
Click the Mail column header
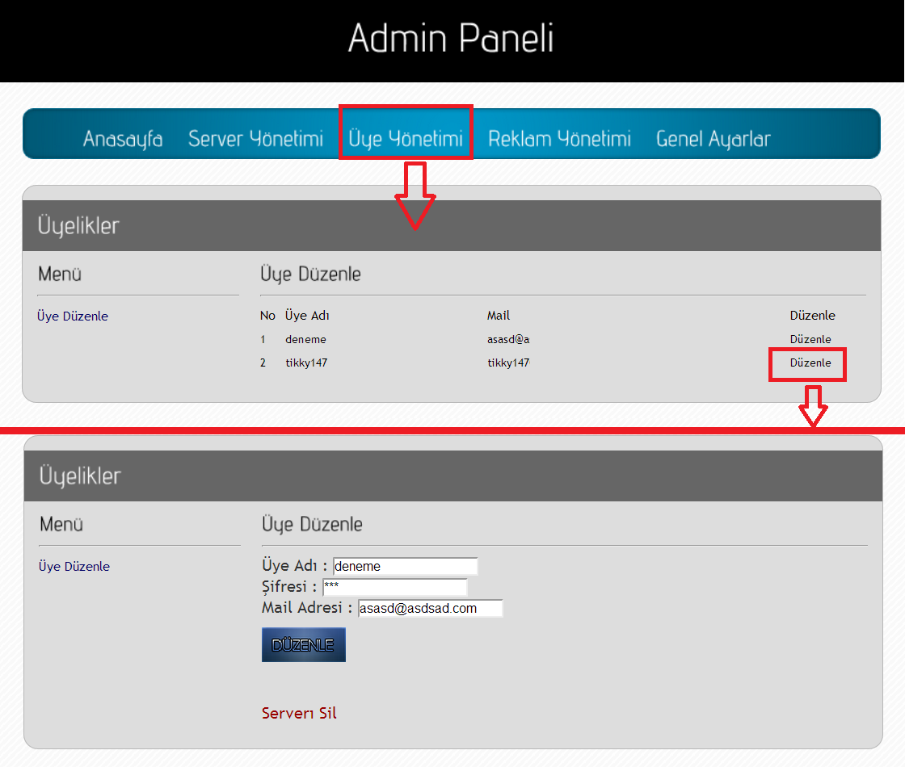point(499,316)
